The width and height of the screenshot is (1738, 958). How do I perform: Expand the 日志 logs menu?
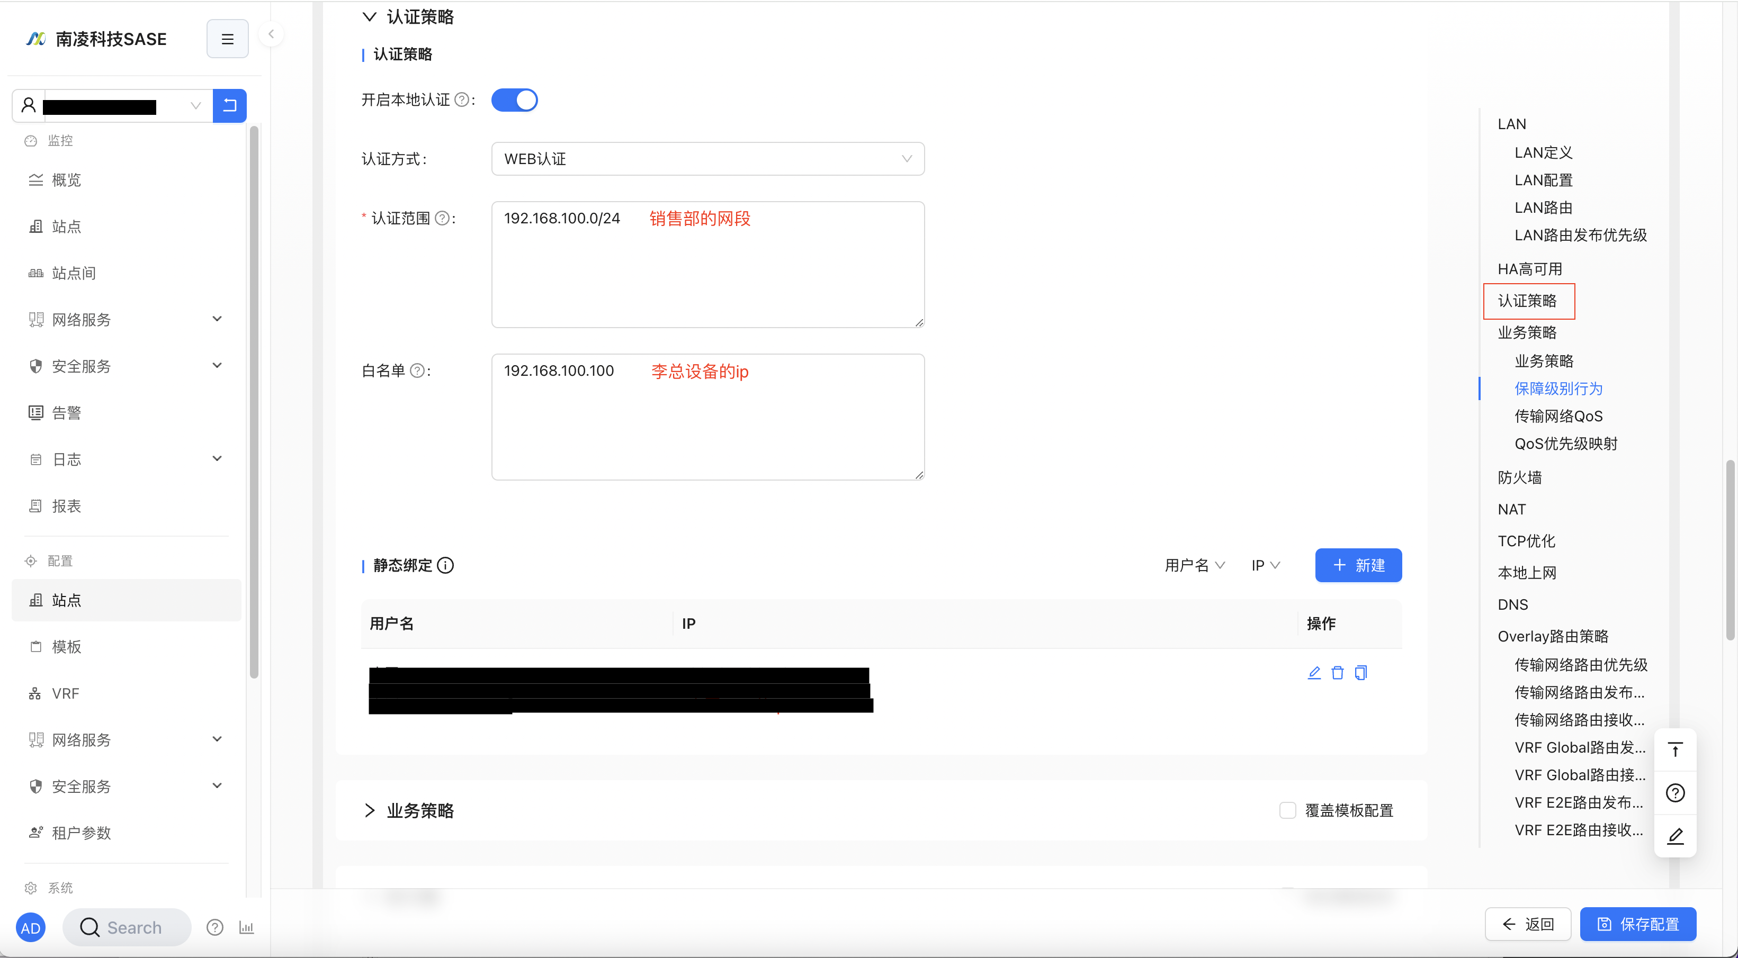point(126,459)
